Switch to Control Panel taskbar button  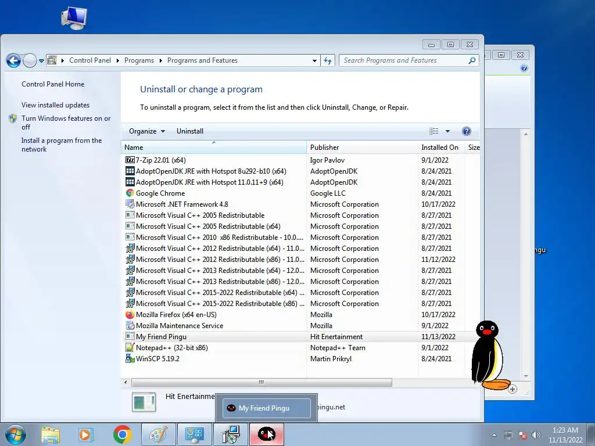(195, 434)
